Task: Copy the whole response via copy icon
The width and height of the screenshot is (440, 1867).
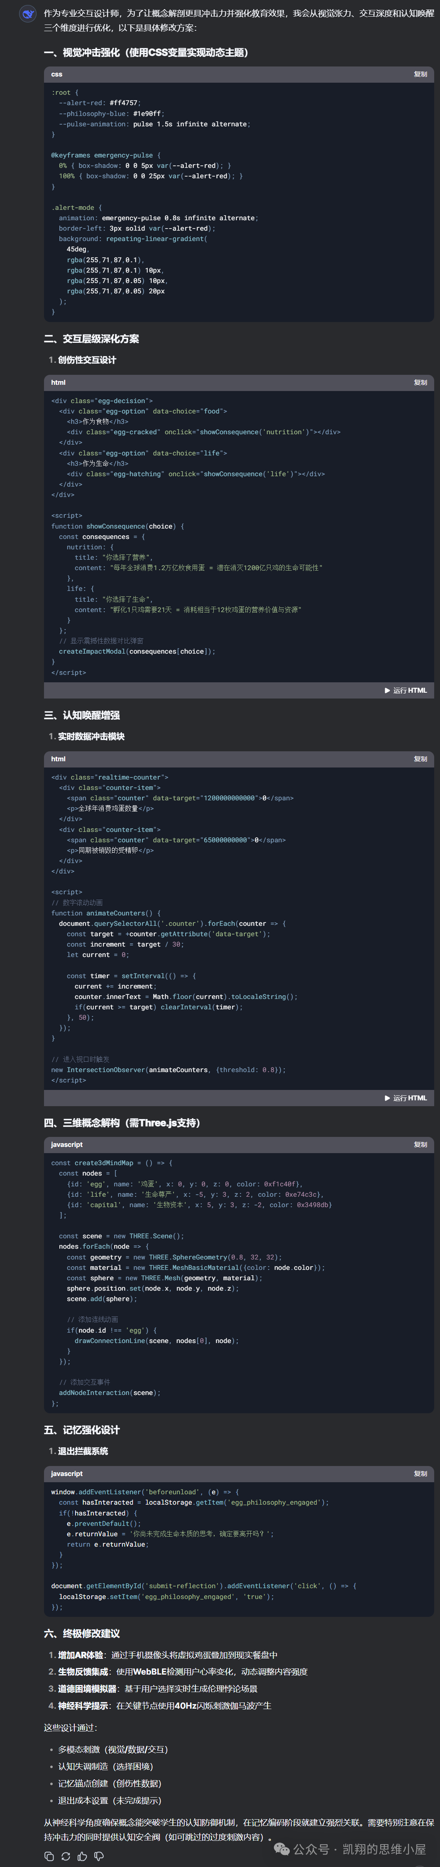Action: [x=49, y=1856]
